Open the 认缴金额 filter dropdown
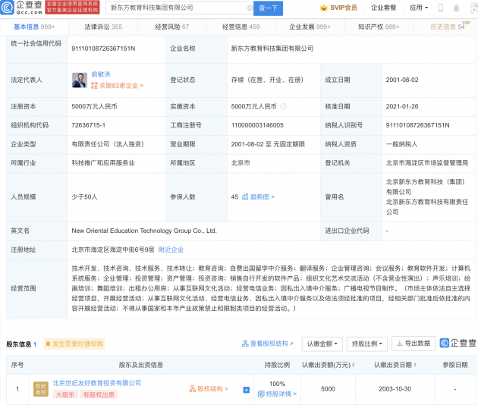478x405 pixels. pos(322,344)
